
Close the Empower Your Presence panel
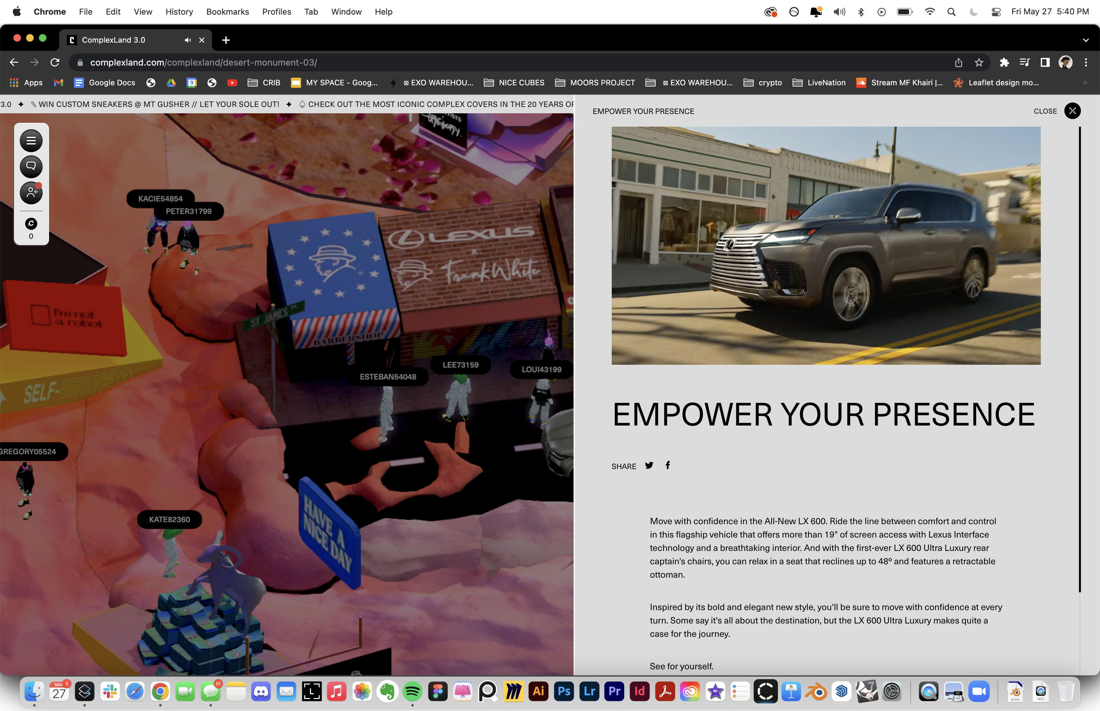pyautogui.click(x=1072, y=111)
